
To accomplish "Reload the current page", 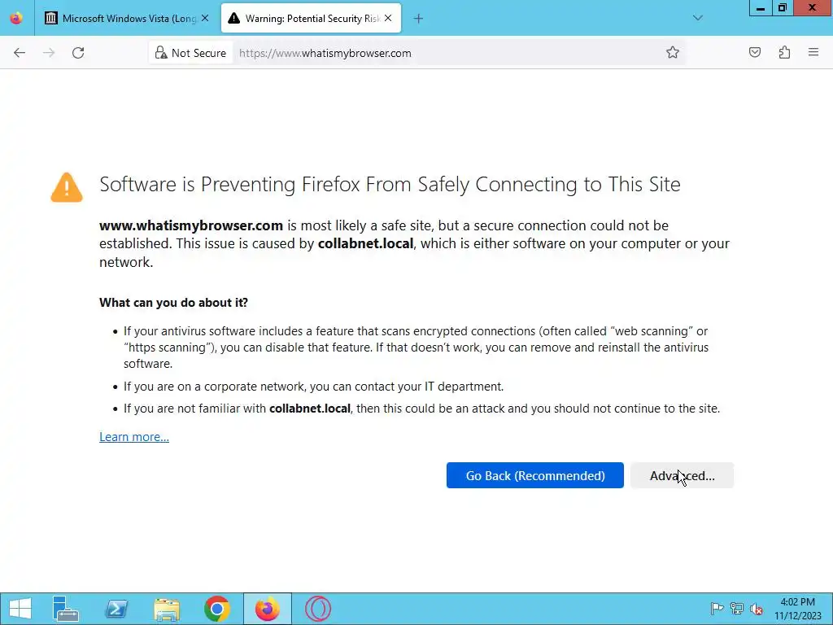I will [78, 53].
